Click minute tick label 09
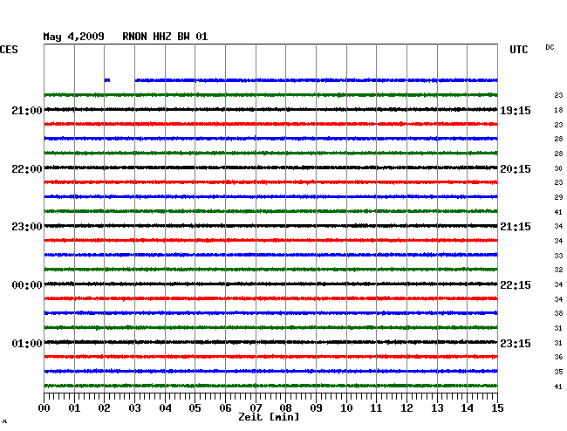 316,408
